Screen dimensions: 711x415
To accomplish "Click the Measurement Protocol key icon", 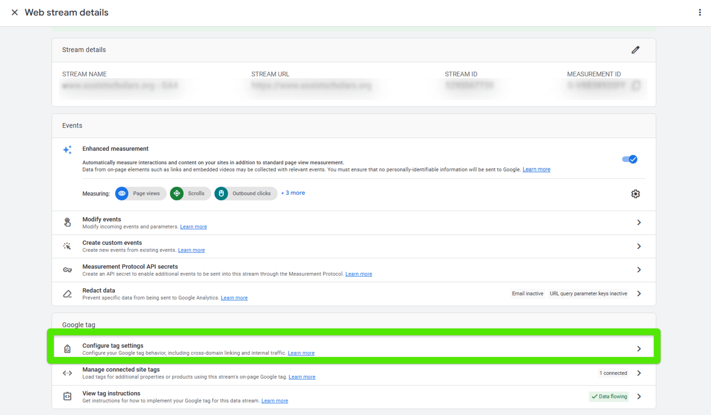I will 67,270.
